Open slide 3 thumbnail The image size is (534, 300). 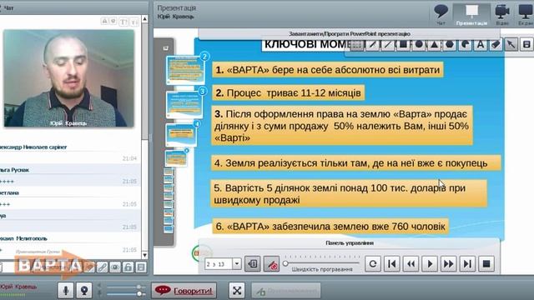(x=184, y=104)
